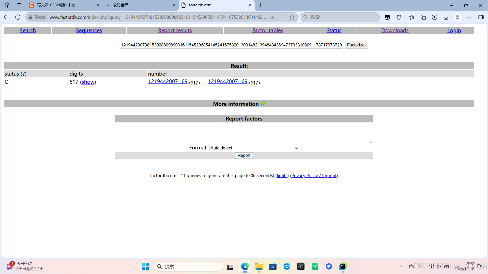This screenshot has height=274, width=488.
Task: Open the Format Auto detect dropdown
Action: pyautogui.click(x=254, y=148)
